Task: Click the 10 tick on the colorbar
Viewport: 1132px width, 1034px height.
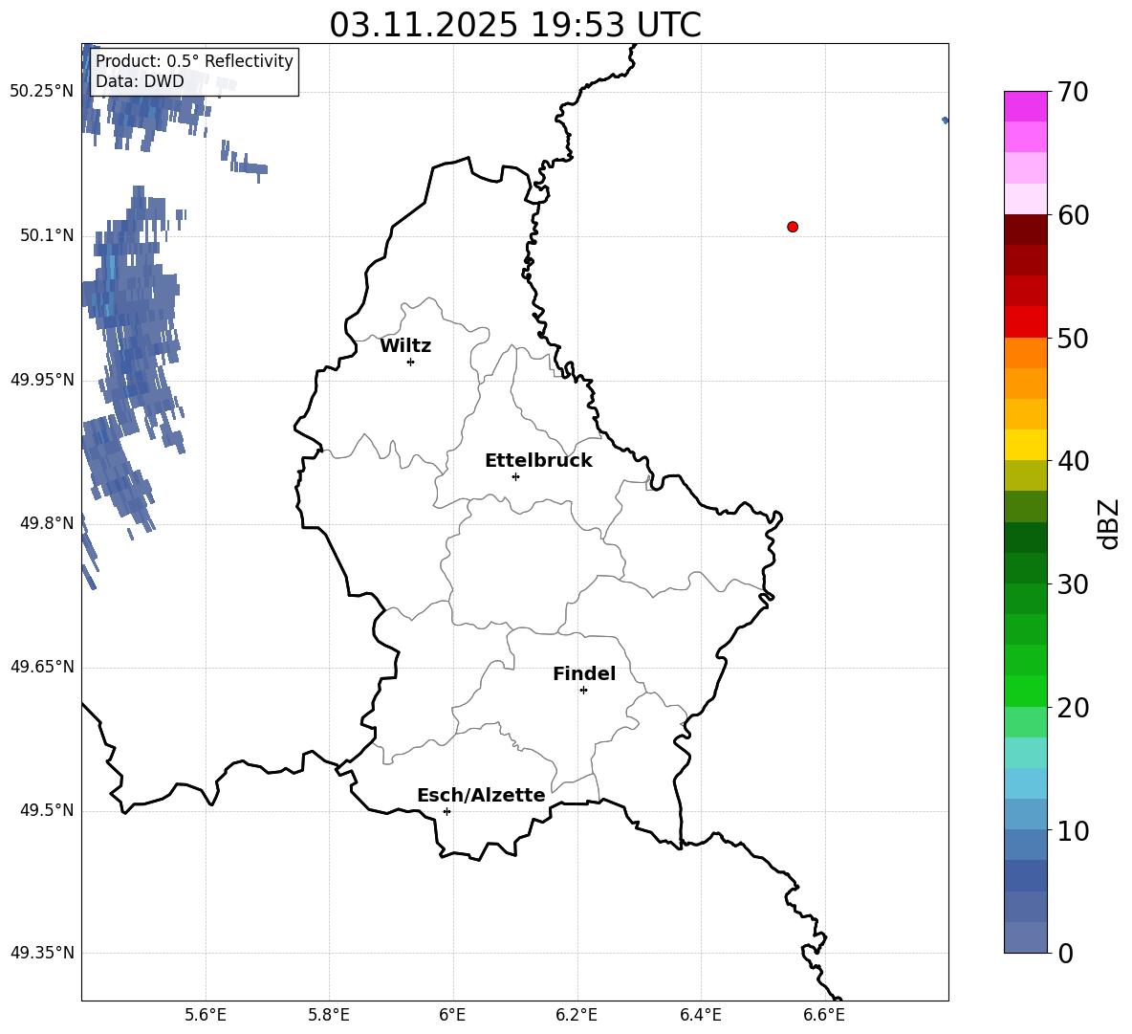Action: [1072, 830]
